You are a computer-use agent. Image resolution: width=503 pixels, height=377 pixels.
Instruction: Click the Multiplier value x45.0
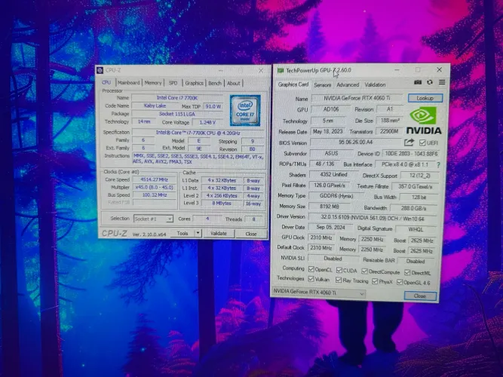point(155,188)
